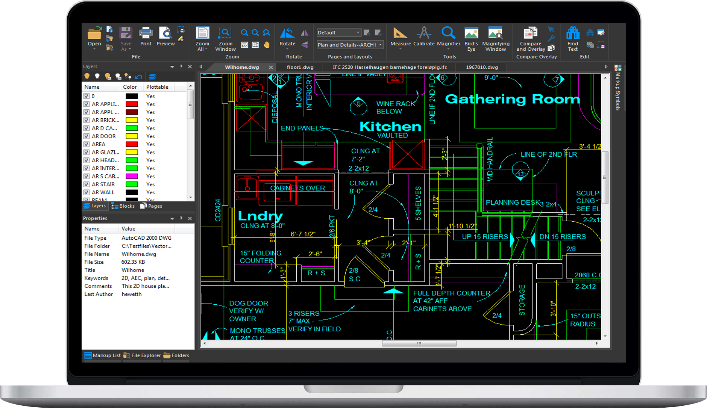
Task: Click the white lightbulb layer icon
Action: pos(97,76)
